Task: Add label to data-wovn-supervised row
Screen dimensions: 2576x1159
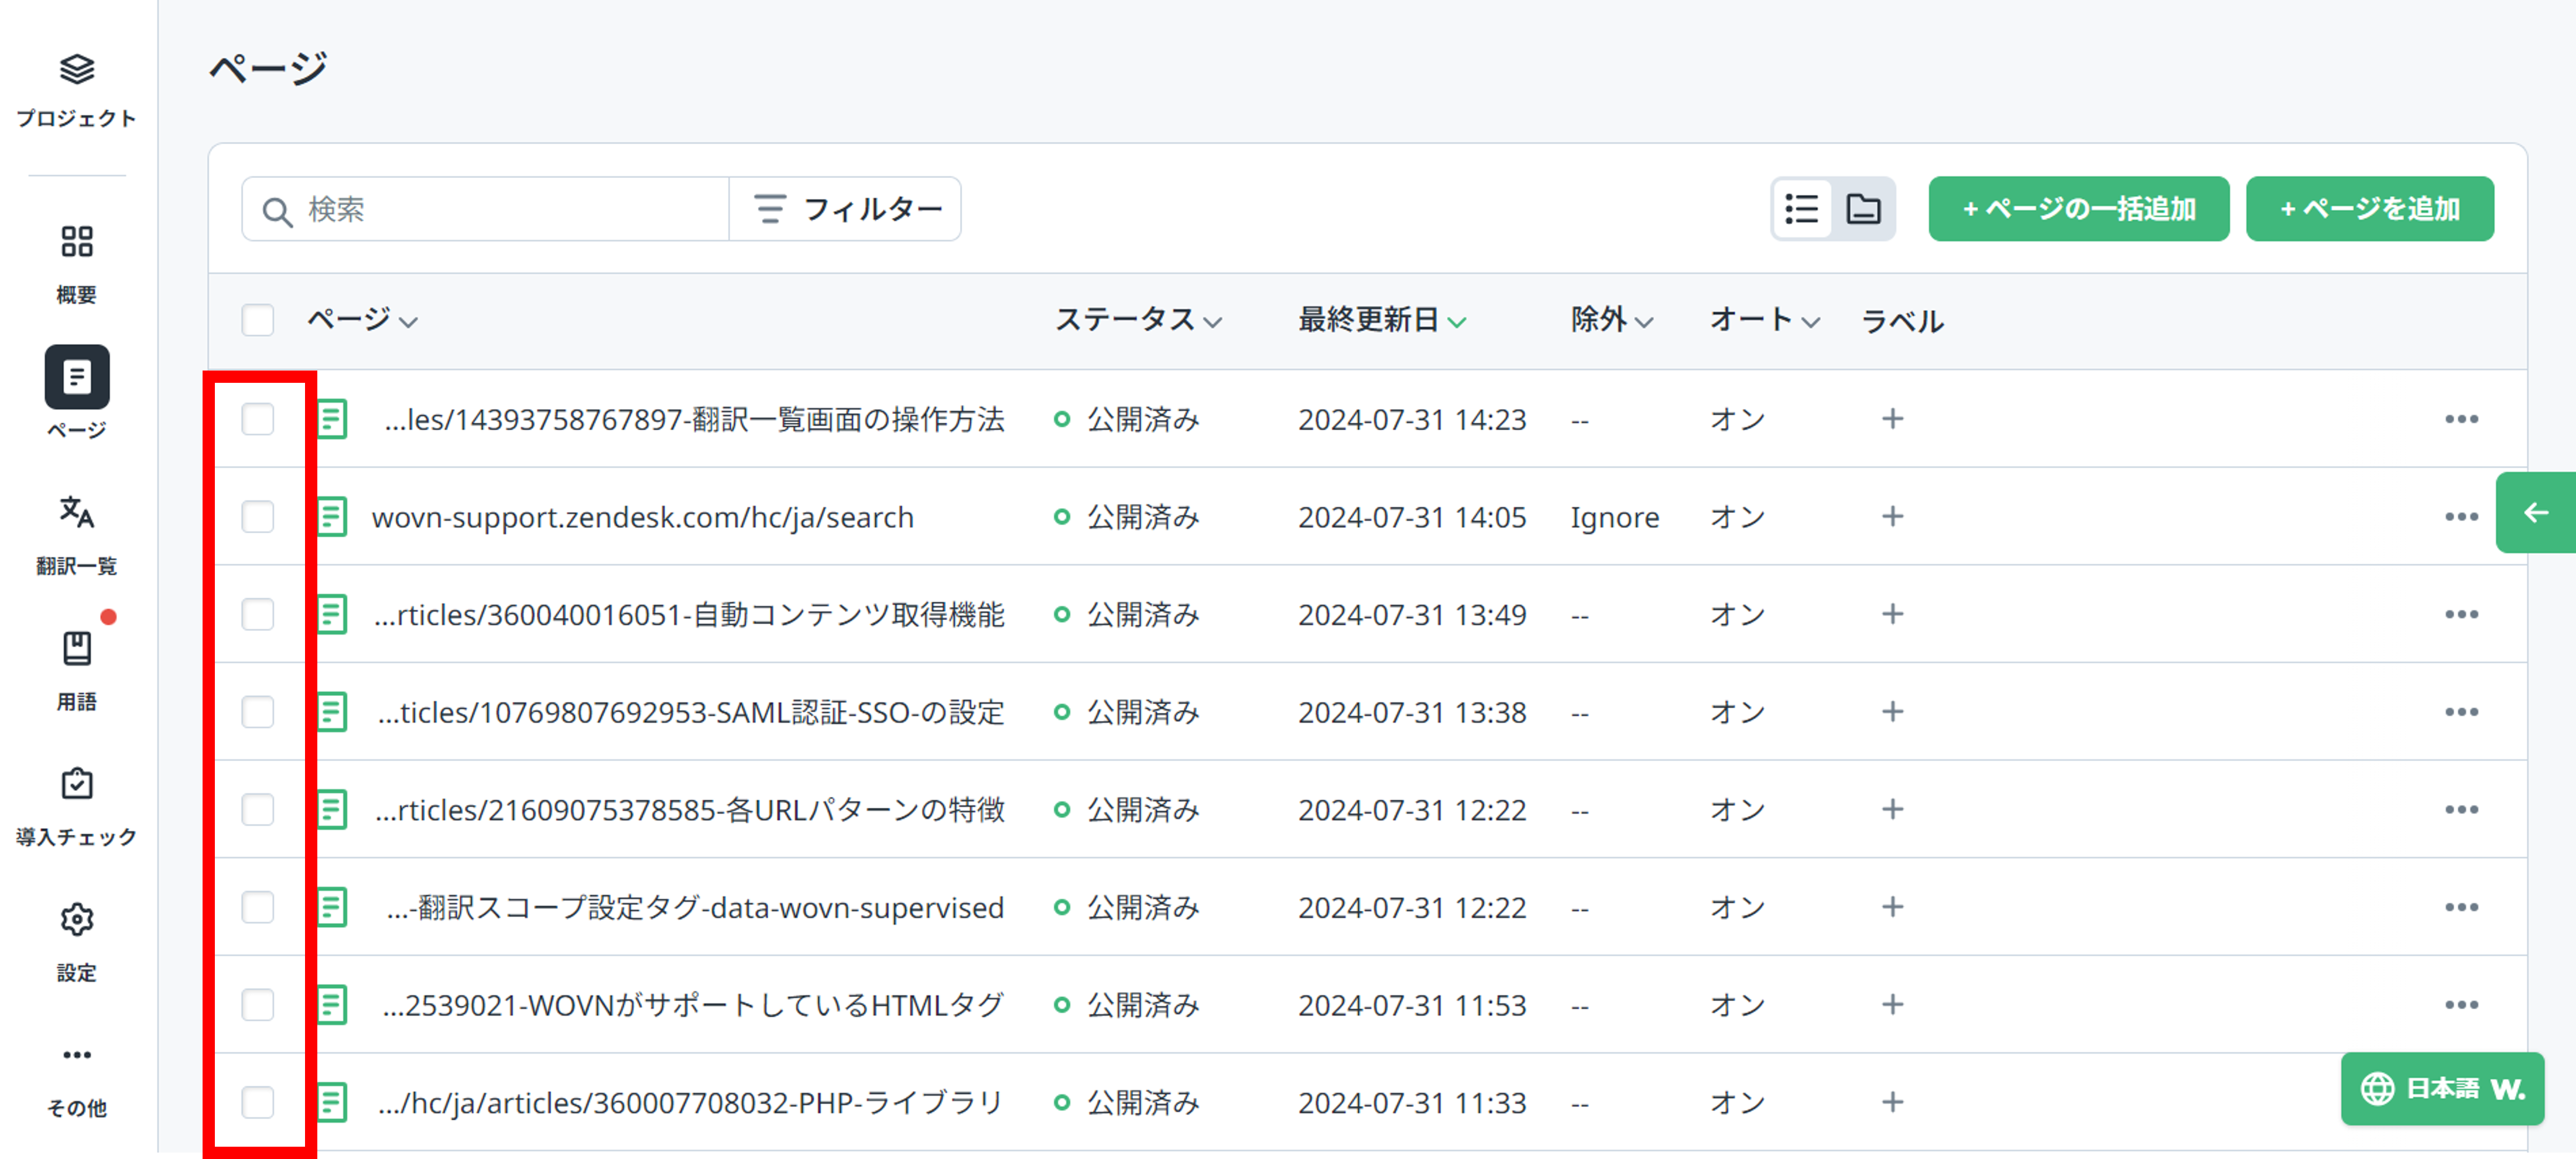Action: click(x=1892, y=906)
